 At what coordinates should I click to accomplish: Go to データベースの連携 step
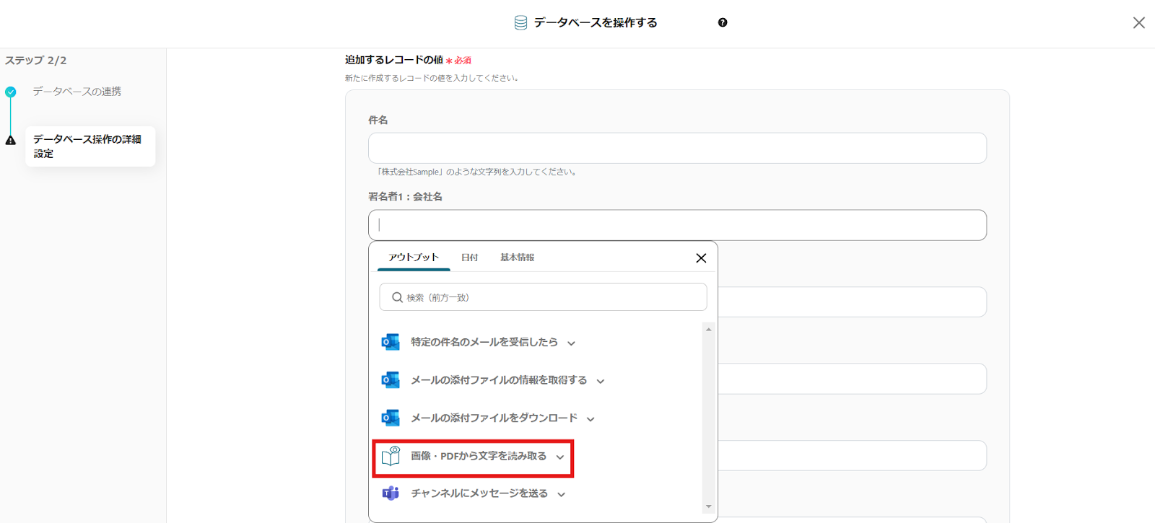(77, 92)
